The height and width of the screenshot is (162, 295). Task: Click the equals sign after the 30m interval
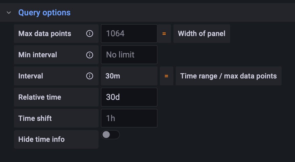pyautogui.click(x=166, y=76)
